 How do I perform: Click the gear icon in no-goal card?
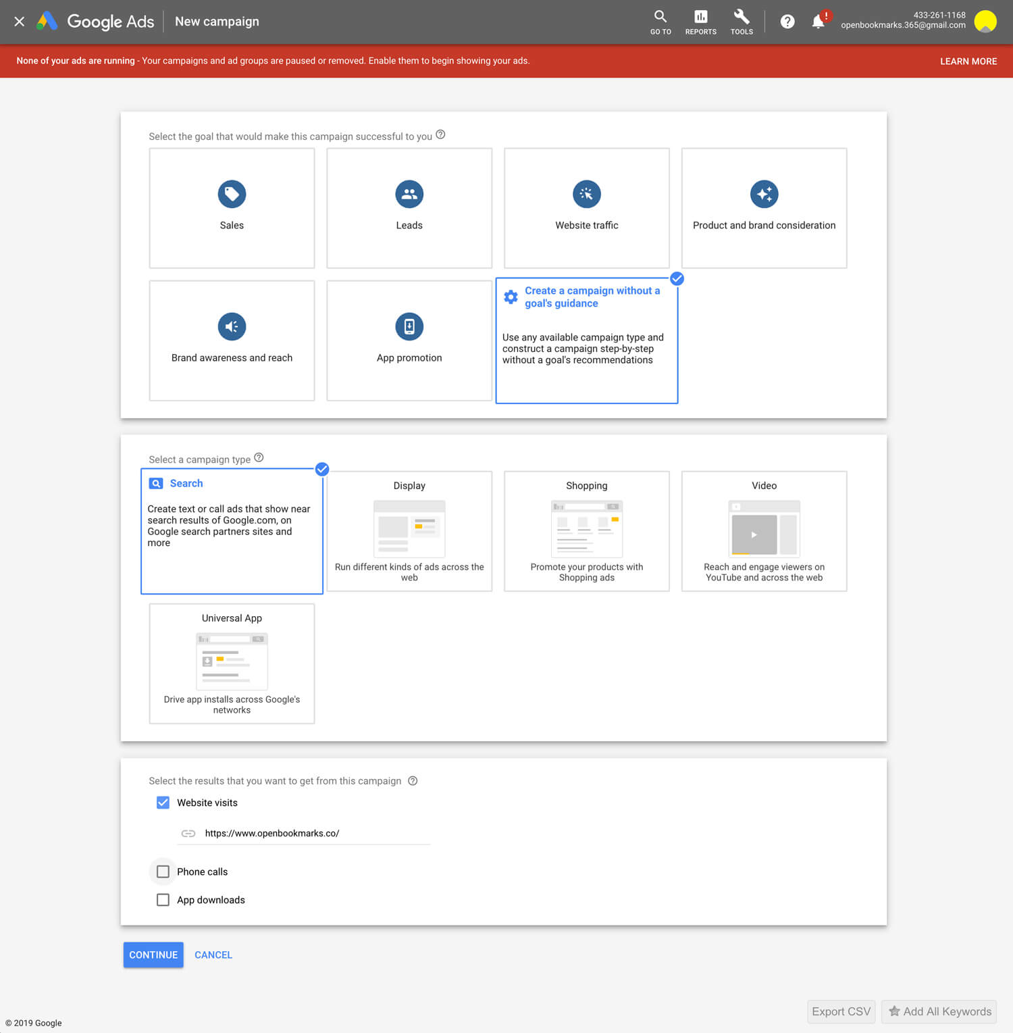511,297
